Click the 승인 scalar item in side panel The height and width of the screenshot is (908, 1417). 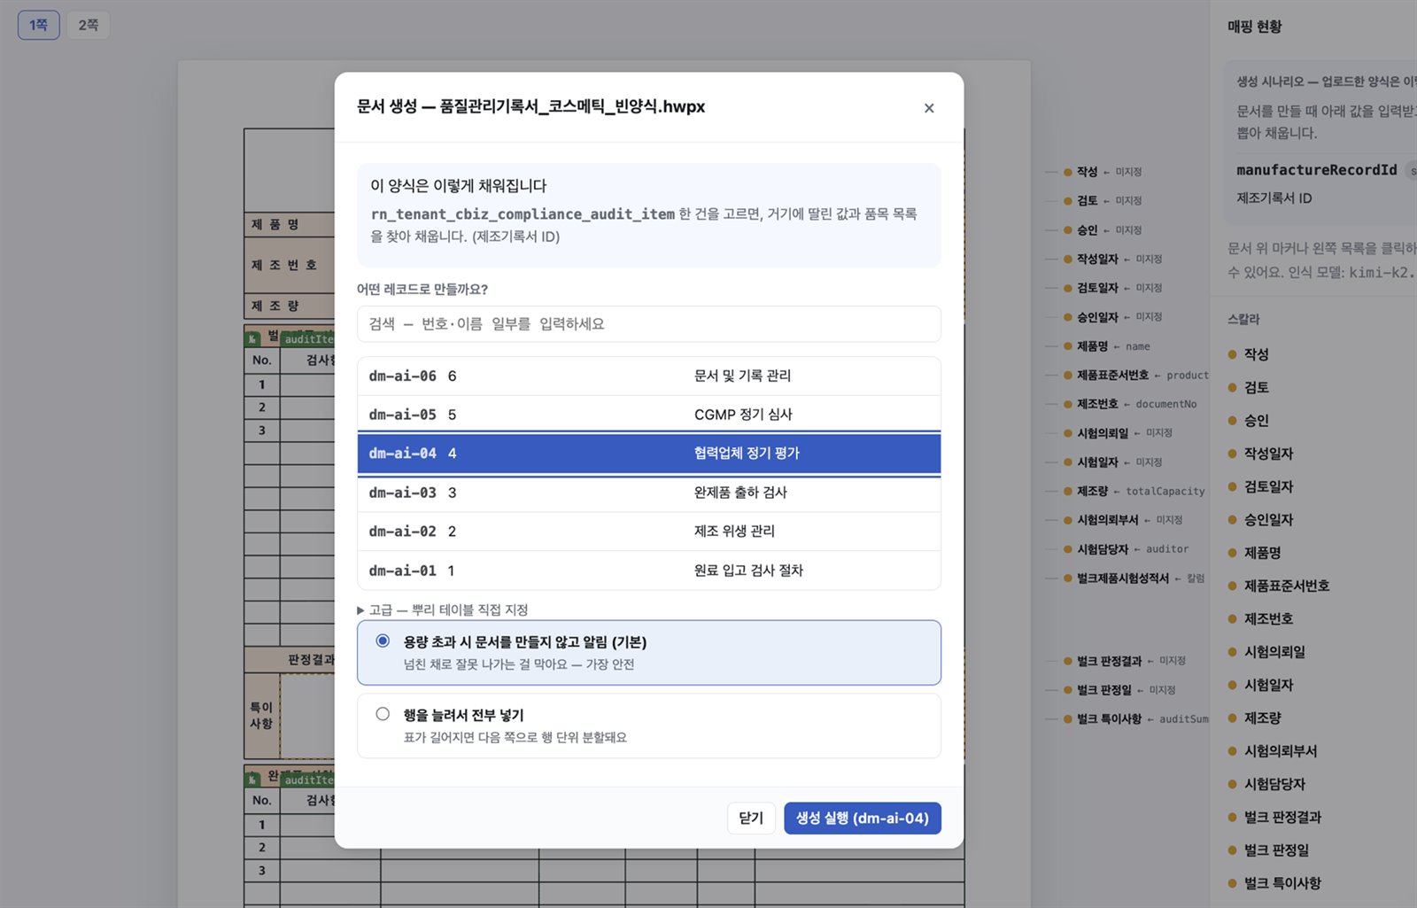1257,420
